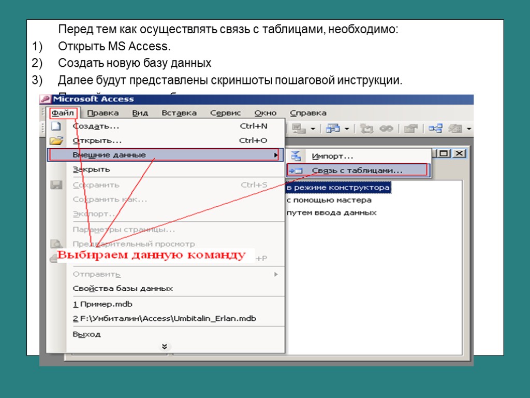Click the New document icon beside Создать
This screenshot has width=530, height=398.
[x=56, y=126]
